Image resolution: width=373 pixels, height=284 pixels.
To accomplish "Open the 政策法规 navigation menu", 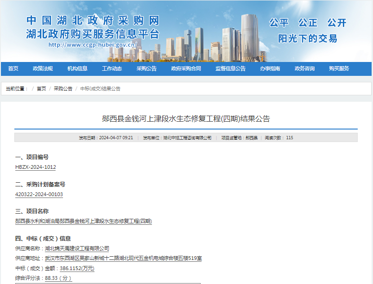I will point(42,68).
